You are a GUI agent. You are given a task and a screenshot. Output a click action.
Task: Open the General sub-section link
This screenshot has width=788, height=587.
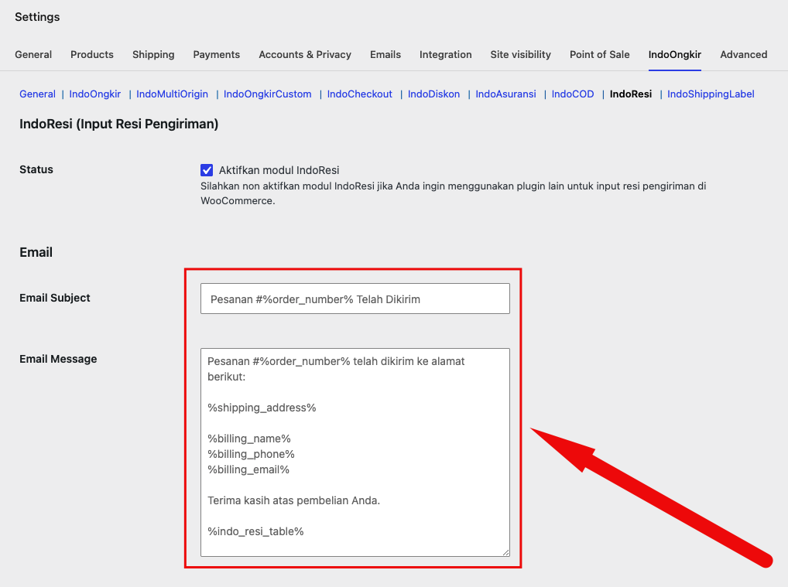coord(38,94)
